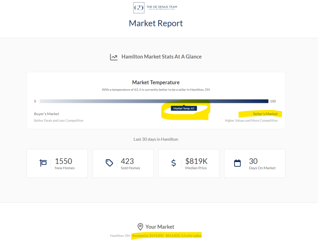Click the dollar sign icon for Median Price
The image size is (318, 247).
click(173, 163)
